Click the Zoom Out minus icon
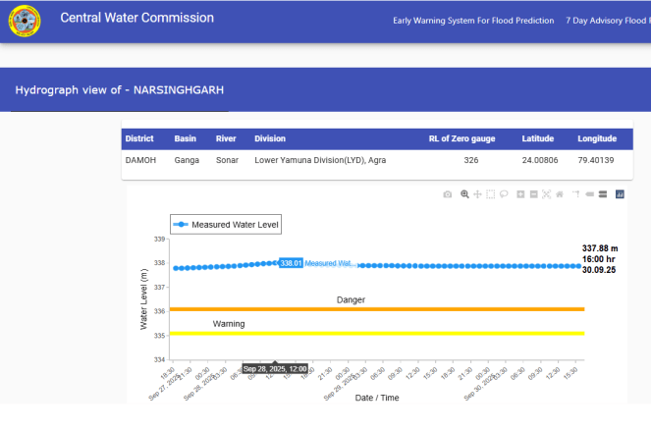This screenshot has width=651, height=430. pyautogui.click(x=532, y=194)
